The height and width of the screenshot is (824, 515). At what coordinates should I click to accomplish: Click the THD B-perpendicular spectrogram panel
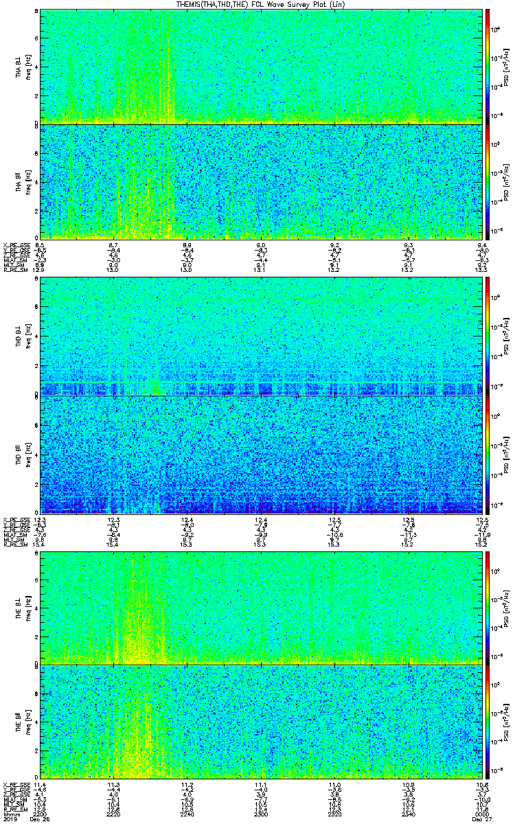(261, 336)
